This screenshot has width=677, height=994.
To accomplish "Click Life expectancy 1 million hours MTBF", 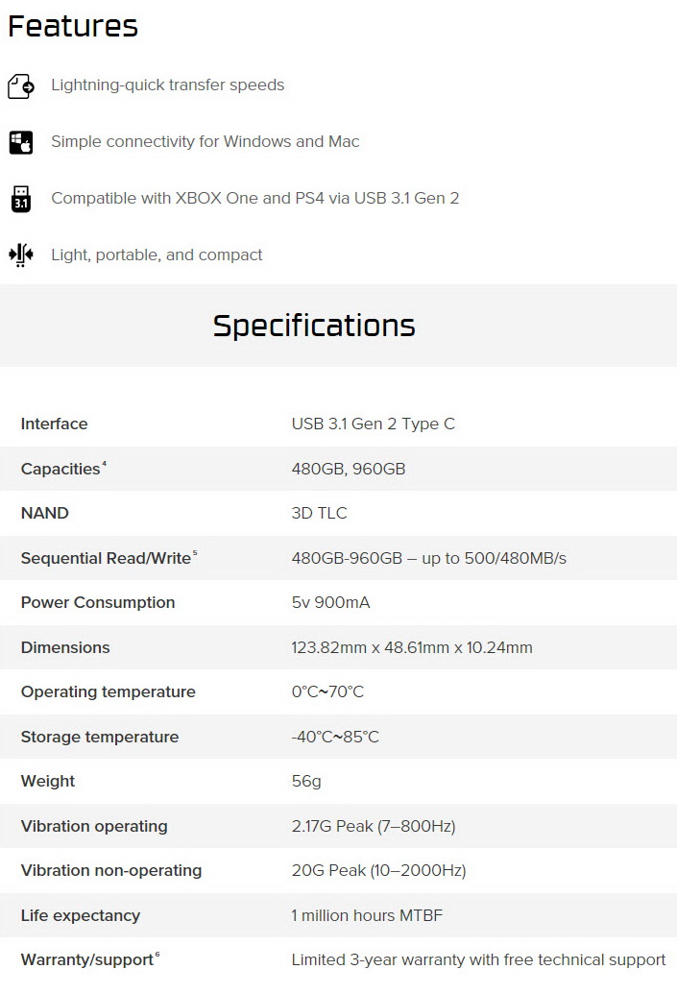I will pyautogui.click(x=367, y=915).
